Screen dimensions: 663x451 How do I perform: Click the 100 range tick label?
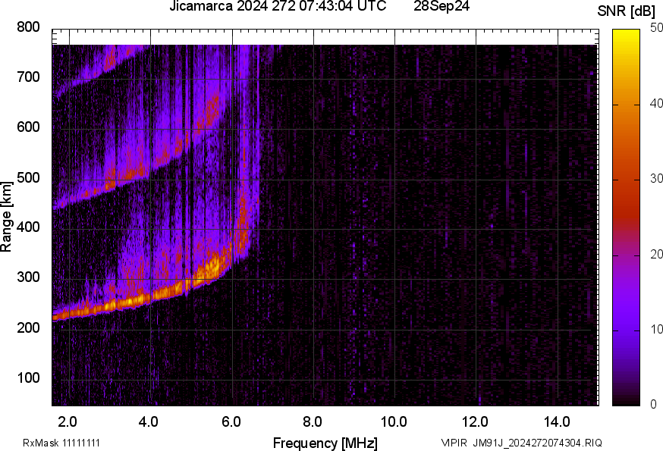pyautogui.click(x=28, y=378)
